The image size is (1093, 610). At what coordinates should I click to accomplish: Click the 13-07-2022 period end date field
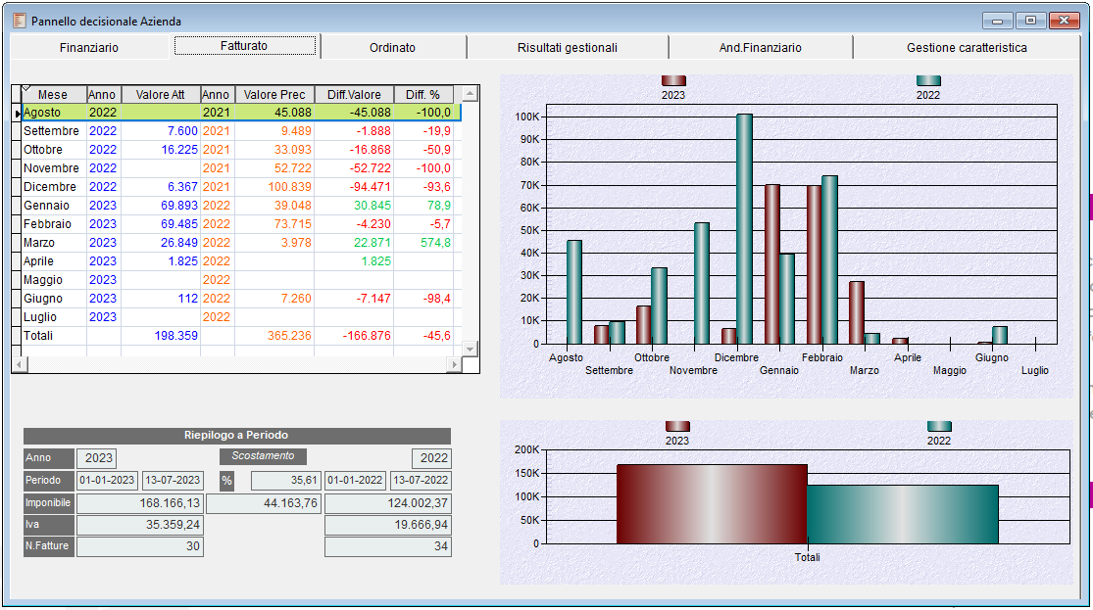(x=420, y=481)
